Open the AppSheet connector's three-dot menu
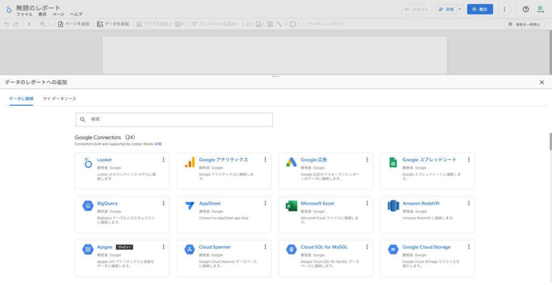552x285 pixels. 265,203
